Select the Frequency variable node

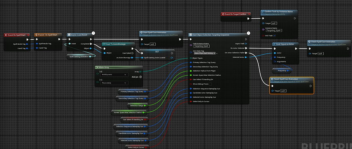[x=282, y=71]
